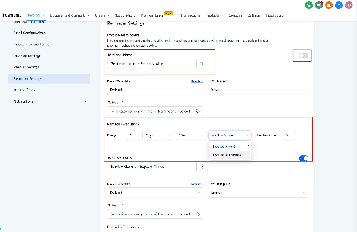Select Reminder Settings in sidebar
The image size is (357, 232).
coord(49,78)
